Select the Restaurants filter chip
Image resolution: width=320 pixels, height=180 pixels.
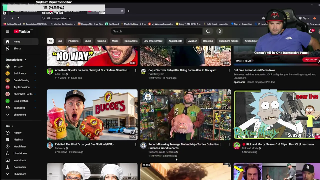pos(131,41)
